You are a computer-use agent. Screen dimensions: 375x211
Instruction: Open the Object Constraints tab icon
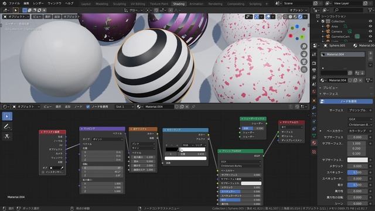pyautogui.click(x=314, y=129)
